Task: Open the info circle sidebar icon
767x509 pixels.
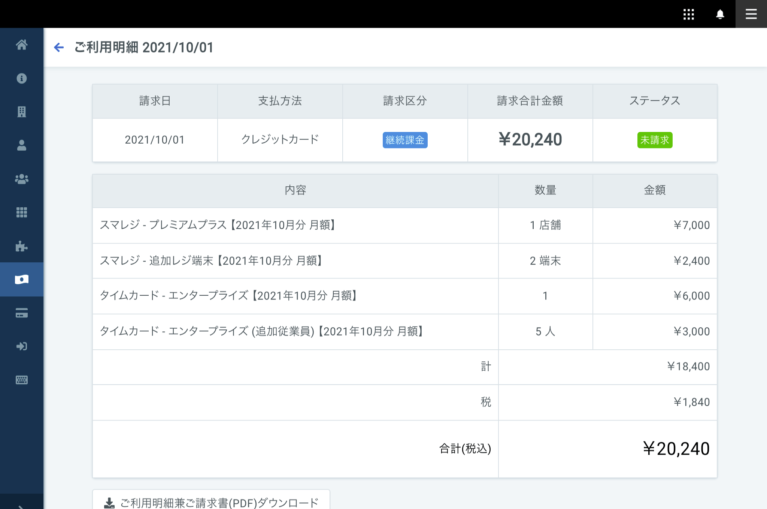Action: [x=22, y=78]
